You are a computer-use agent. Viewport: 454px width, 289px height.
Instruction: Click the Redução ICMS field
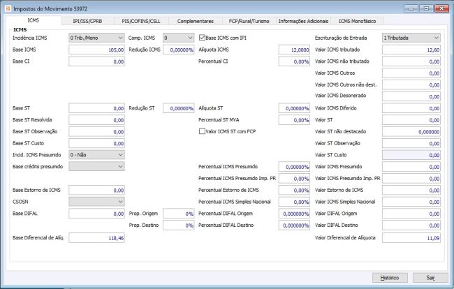[x=178, y=50]
